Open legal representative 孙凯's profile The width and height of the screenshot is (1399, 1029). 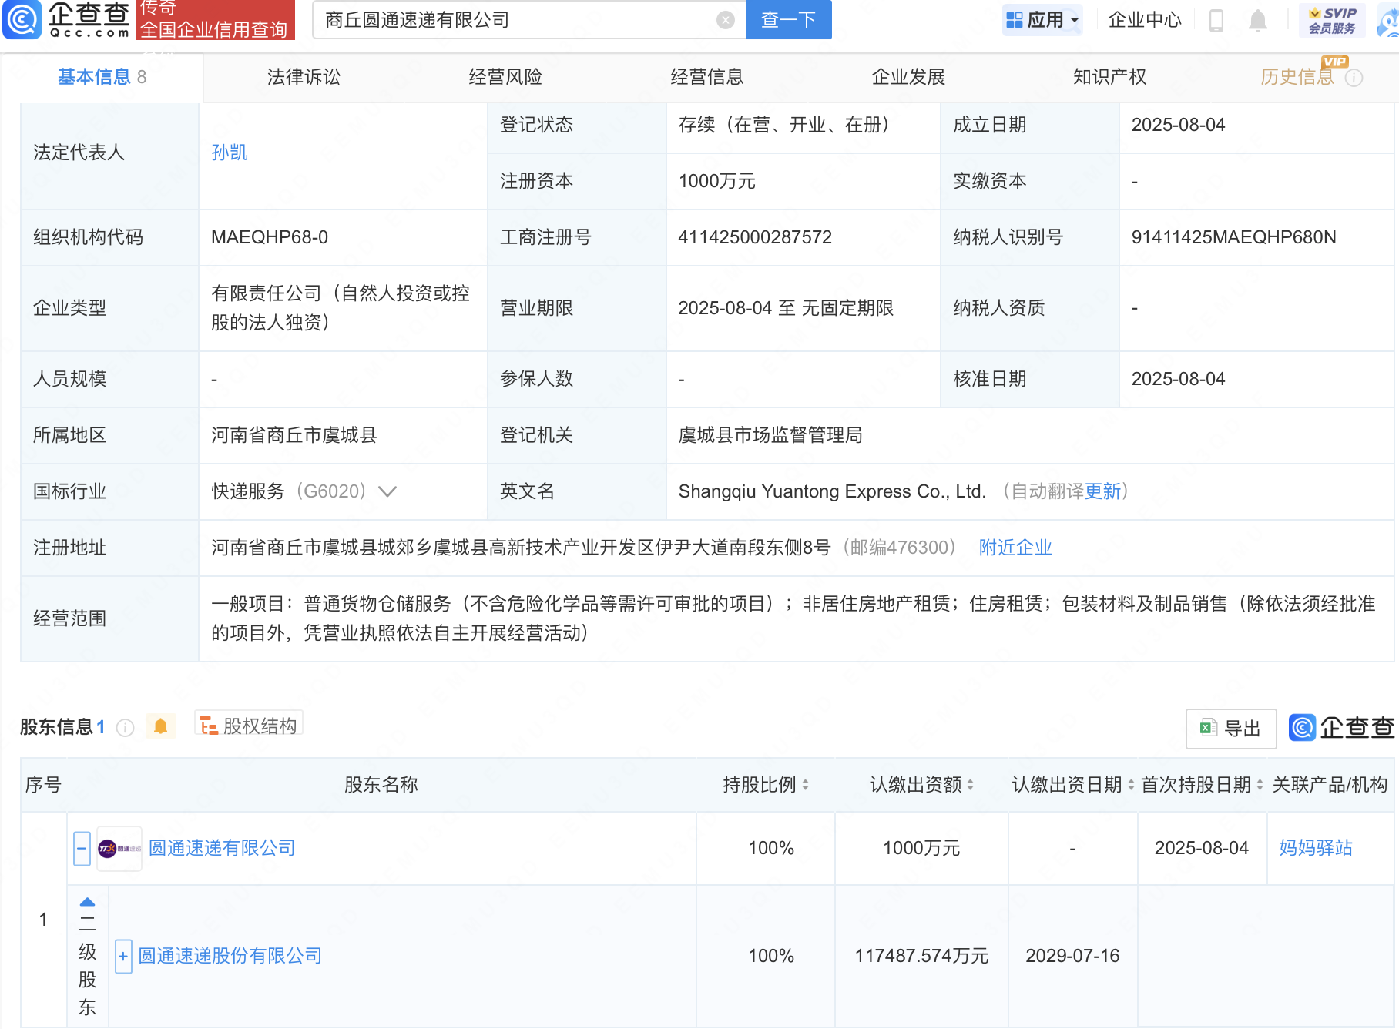229,153
